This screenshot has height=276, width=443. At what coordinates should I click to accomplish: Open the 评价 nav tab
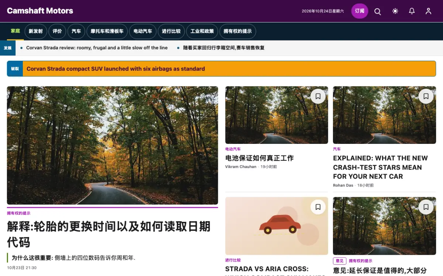57,31
